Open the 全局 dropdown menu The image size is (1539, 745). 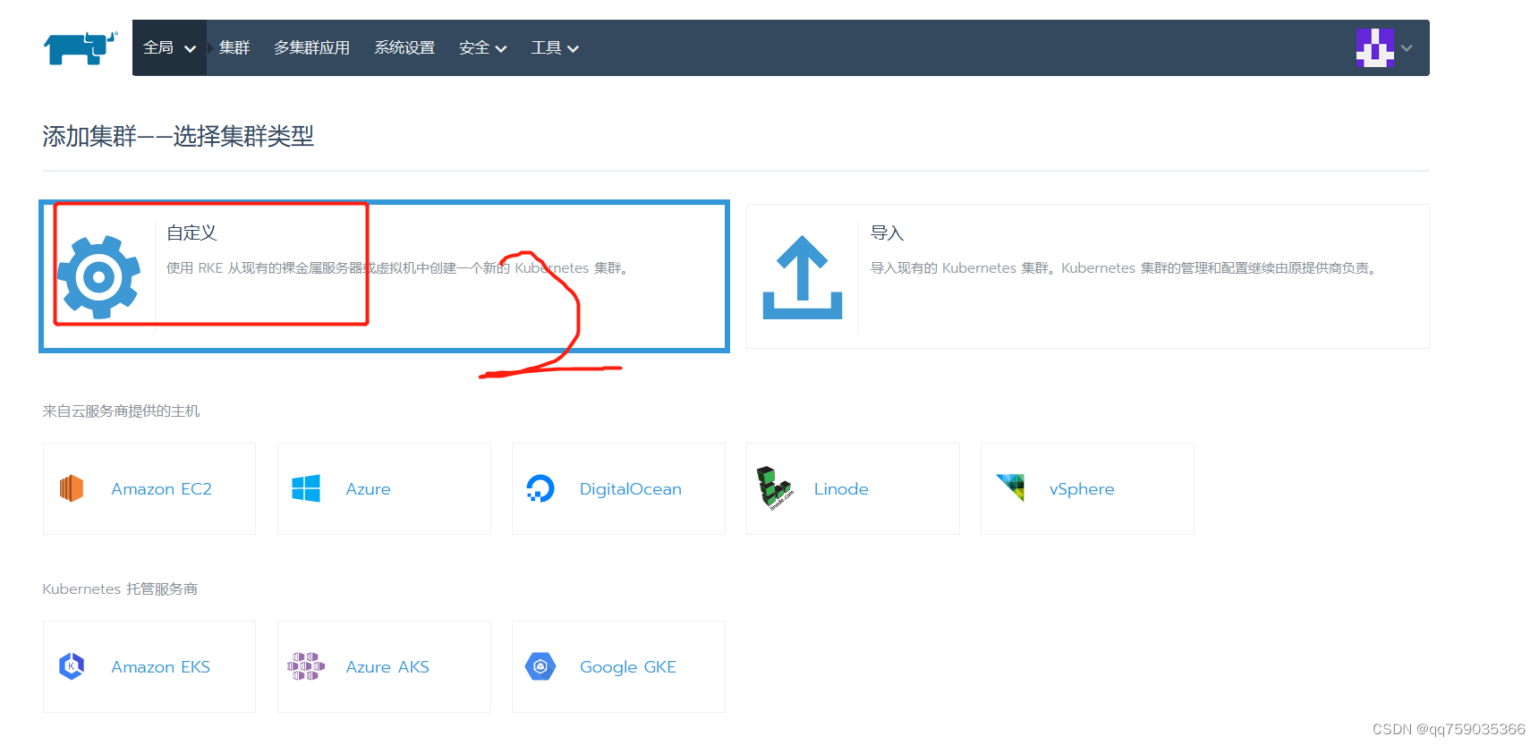coord(169,47)
